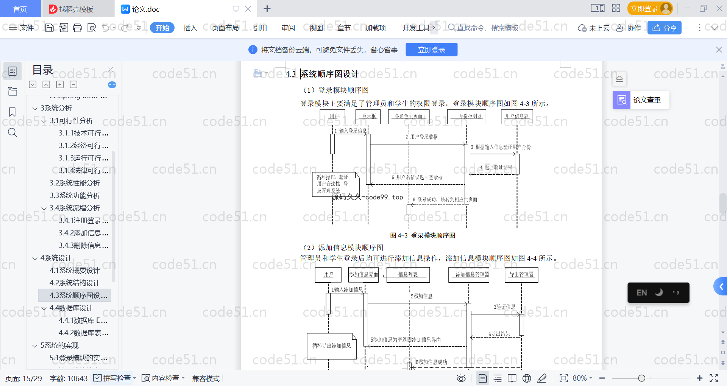Switch to outline view icon
Image resolution: width=727 pixels, height=386 pixels.
click(x=498, y=378)
